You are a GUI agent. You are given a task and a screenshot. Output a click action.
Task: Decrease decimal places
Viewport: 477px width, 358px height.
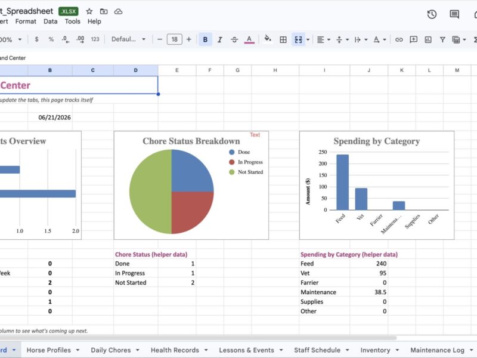pyautogui.click(x=66, y=39)
